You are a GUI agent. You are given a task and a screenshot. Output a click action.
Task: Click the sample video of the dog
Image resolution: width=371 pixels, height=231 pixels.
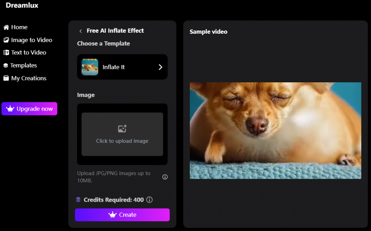[x=275, y=131]
